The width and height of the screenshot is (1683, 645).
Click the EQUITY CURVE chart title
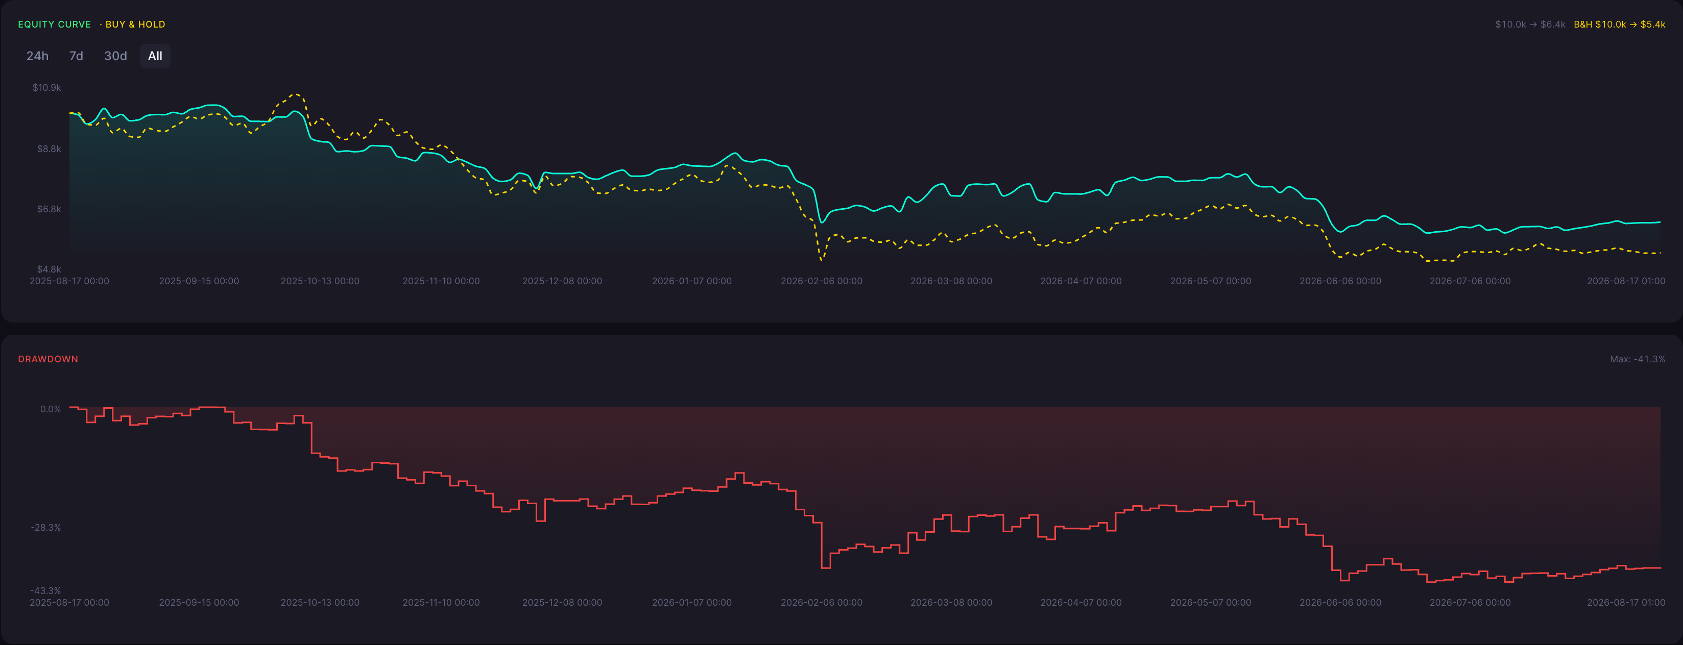54,24
